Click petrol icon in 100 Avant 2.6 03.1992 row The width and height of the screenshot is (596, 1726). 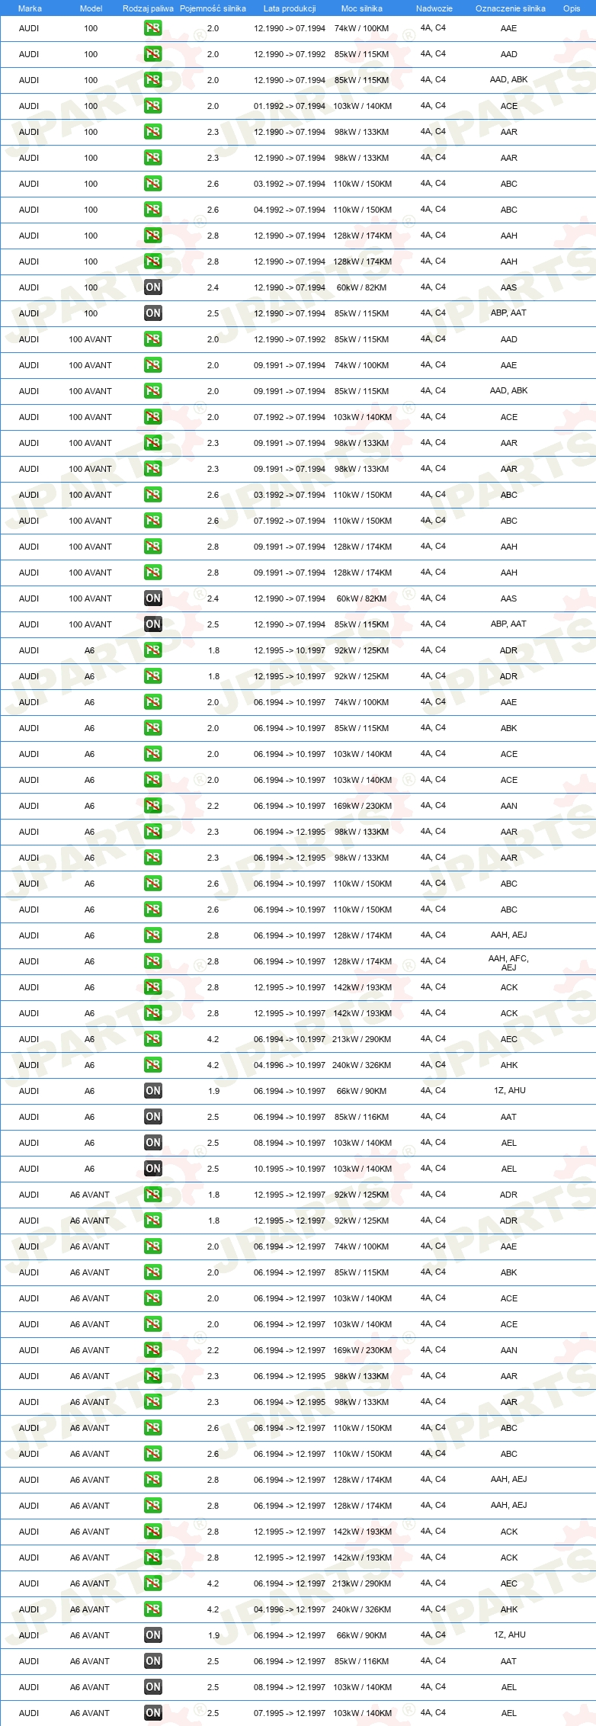click(153, 495)
